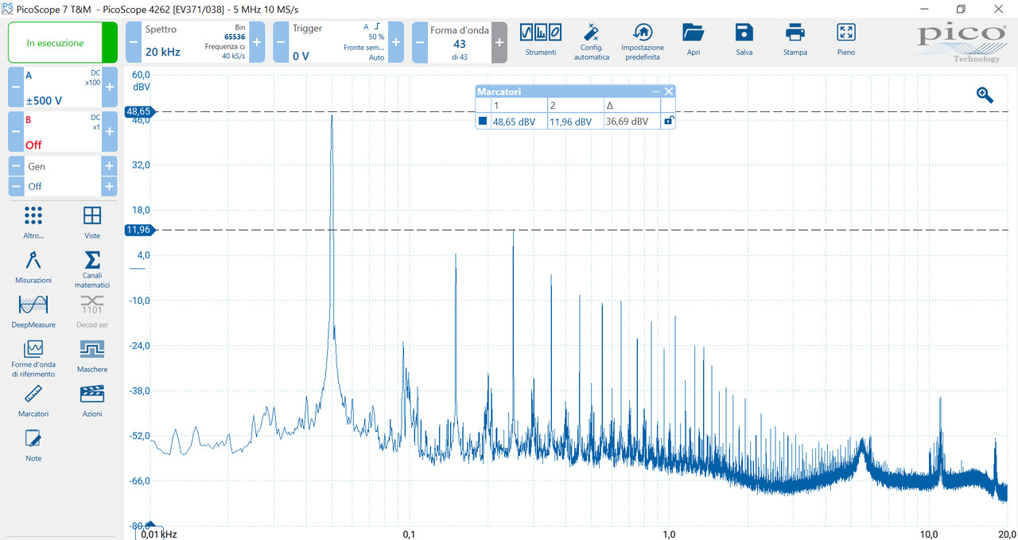This screenshot has width=1018, height=540.
Task: Click the blue channel square in Marcatori
Action: tap(483, 122)
